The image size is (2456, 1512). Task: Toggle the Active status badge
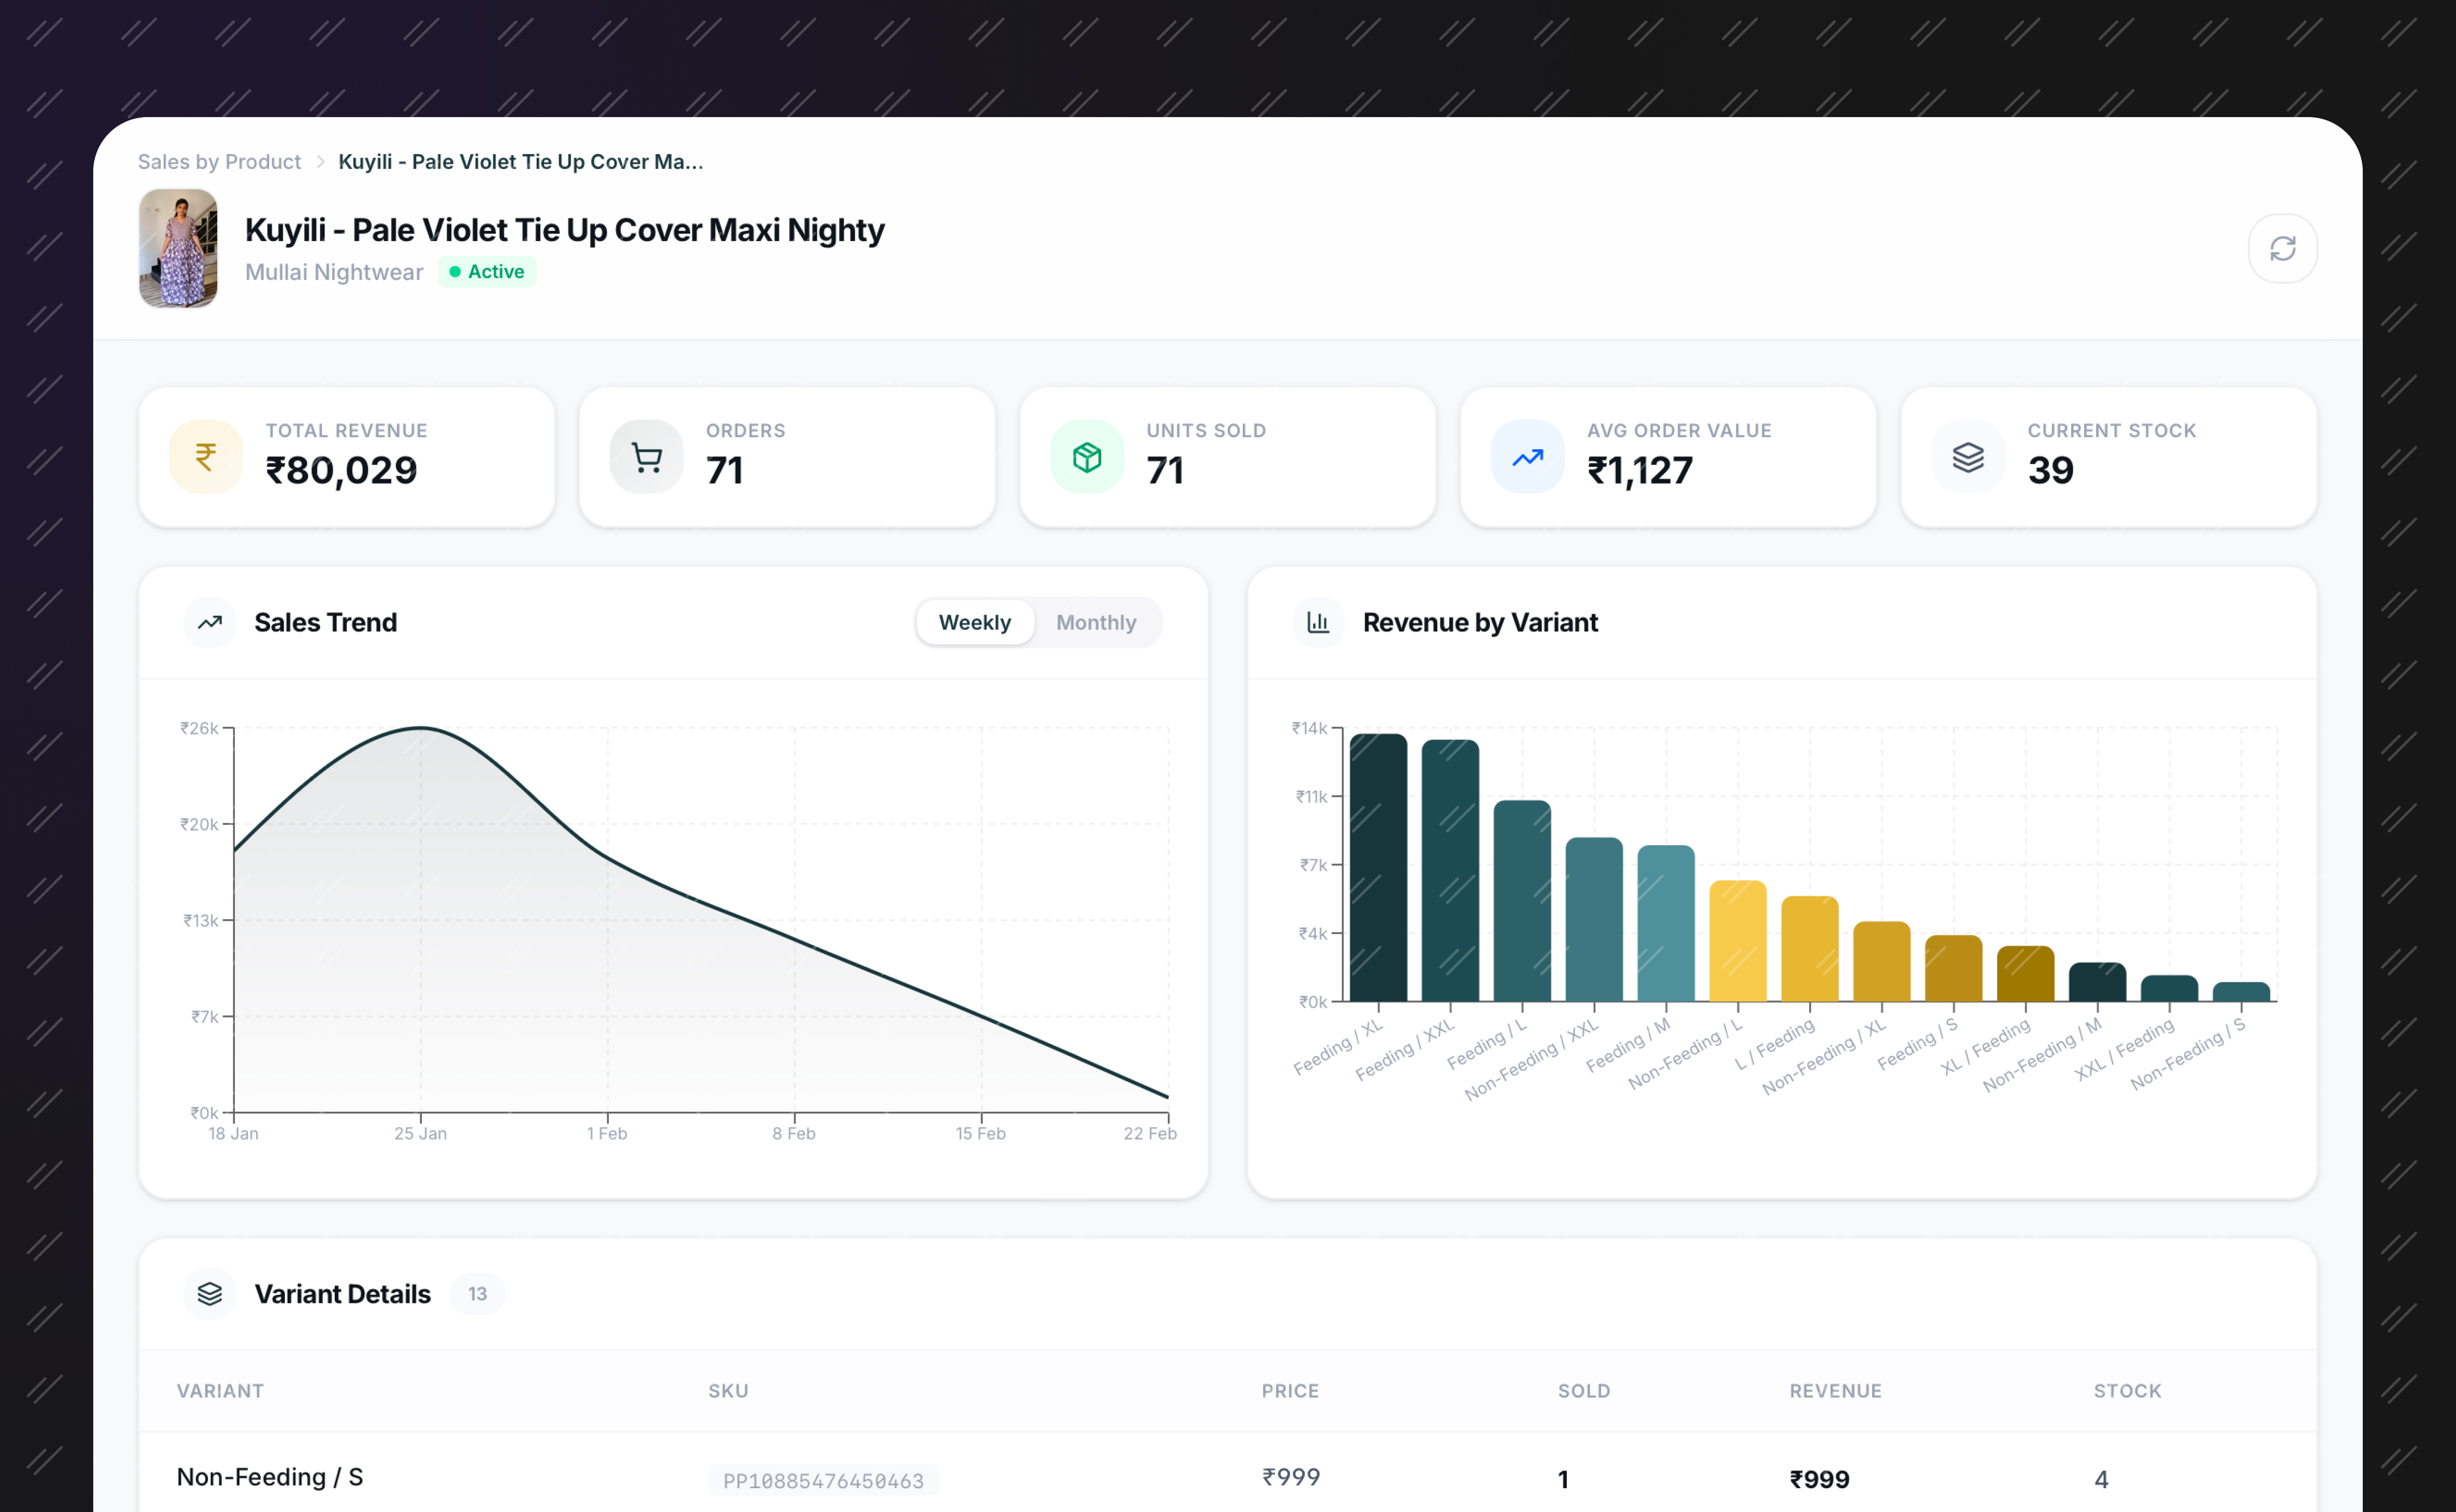487,271
